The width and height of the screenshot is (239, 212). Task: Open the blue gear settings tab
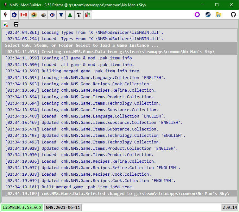(14, 15)
